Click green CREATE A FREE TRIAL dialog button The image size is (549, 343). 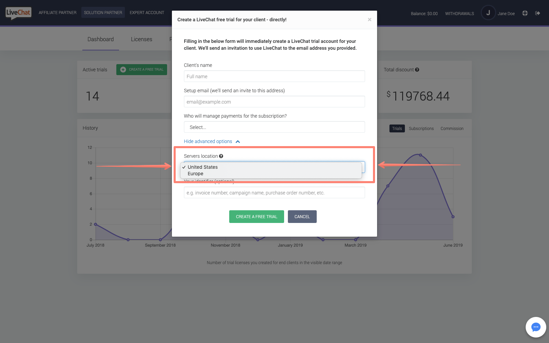click(257, 216)
